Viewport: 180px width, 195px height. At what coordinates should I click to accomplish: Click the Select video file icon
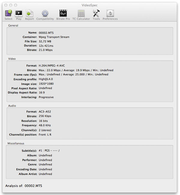pyautogui.click(x=8, y=13)
